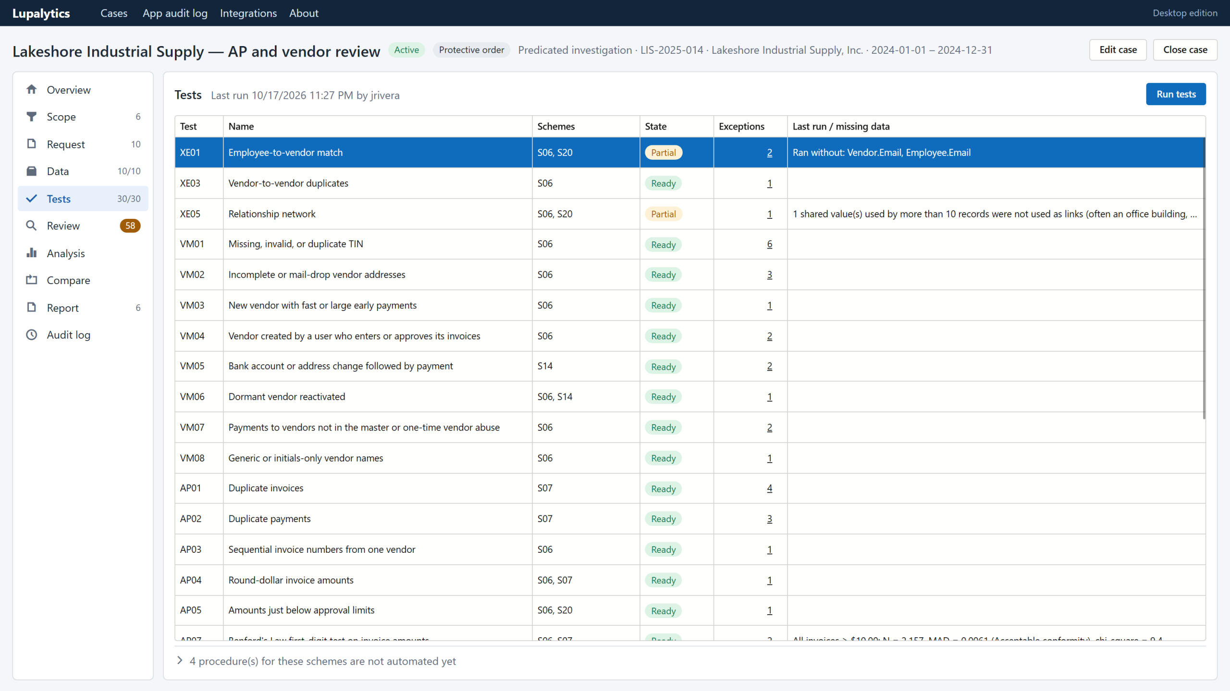The image size is (1230, 691).
Task: Click the Tests checkmark icon
Action: pos(31,199)
